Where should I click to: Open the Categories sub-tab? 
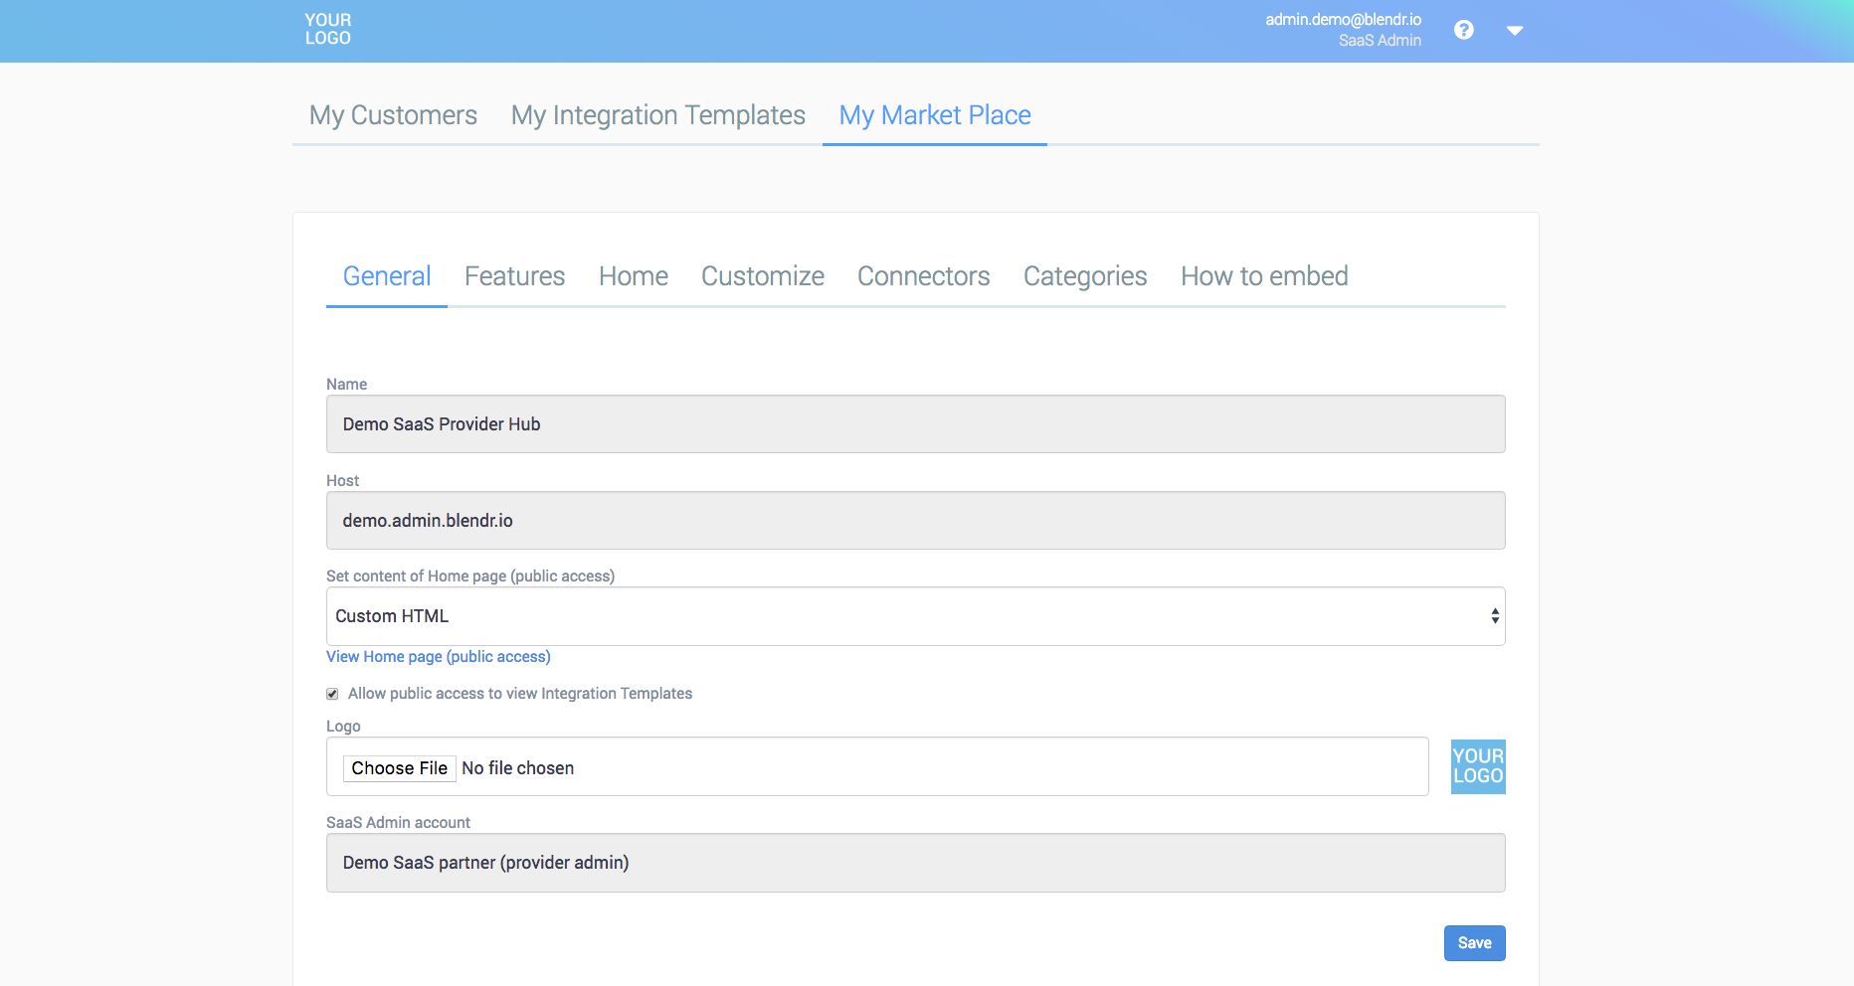point(1085,276)
